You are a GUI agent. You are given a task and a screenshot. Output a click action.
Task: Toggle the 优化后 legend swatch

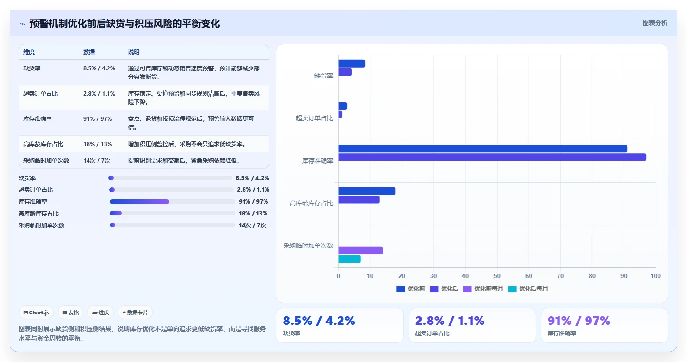click(x=434, y=289)
